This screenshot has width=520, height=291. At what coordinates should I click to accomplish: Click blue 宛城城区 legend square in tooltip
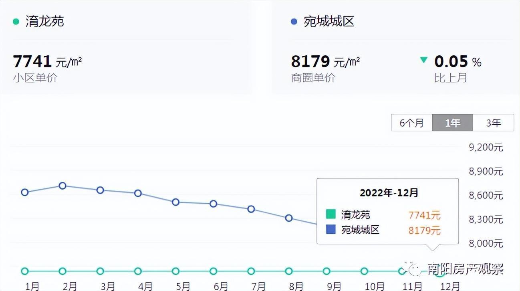331,229
